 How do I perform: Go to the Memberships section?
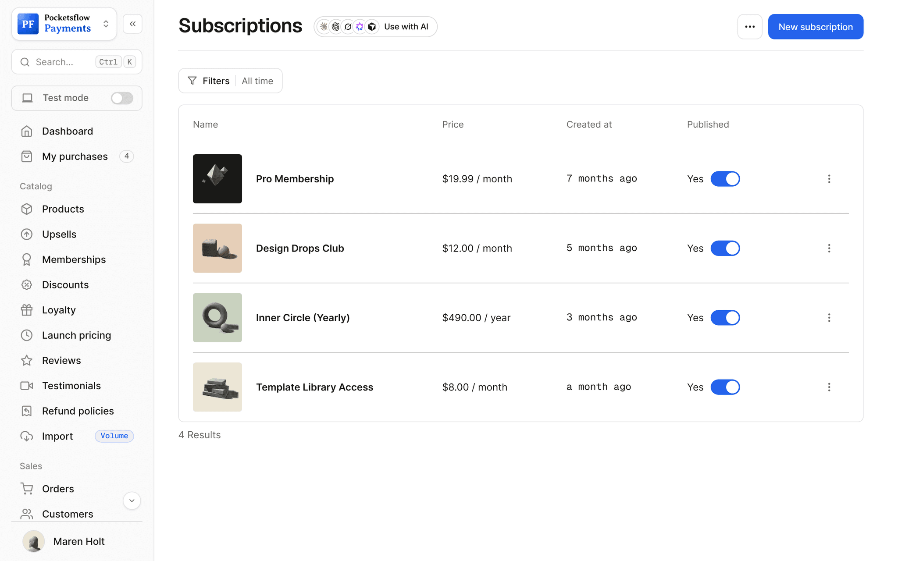click(x=74, y=259)
